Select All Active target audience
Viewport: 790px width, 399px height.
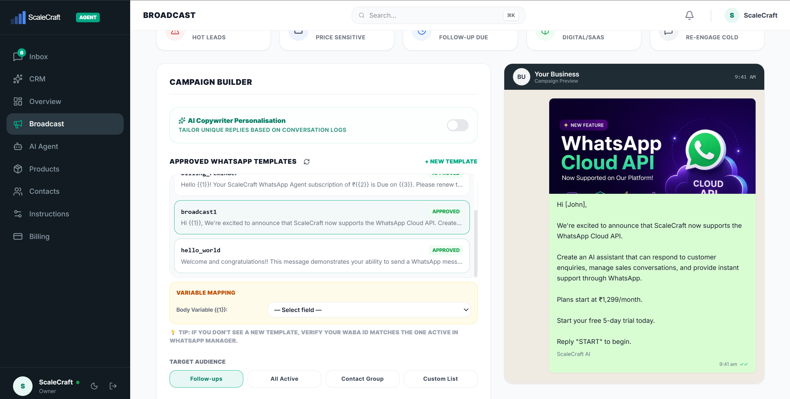(x=284, y=379)
